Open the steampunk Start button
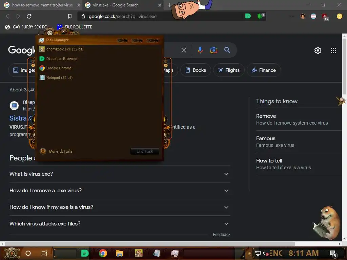This screenshot has width=347, height=260. coord(12,253)
